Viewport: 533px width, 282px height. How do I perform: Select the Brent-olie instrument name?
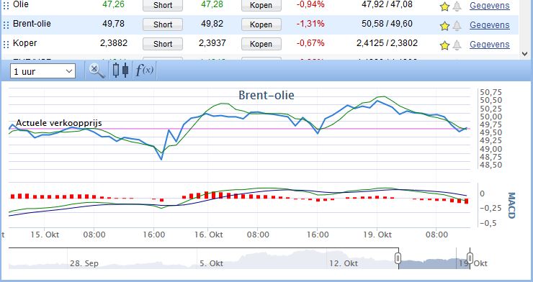[32, 24]
